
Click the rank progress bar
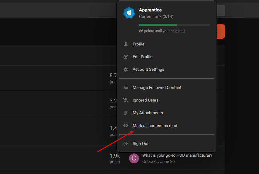coord(175,25)
